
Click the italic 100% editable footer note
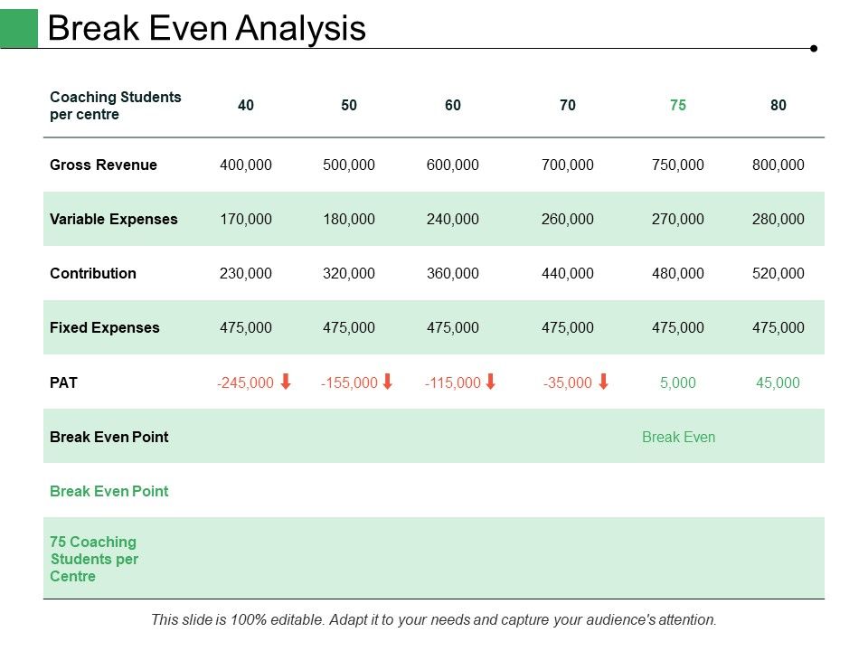434,619
